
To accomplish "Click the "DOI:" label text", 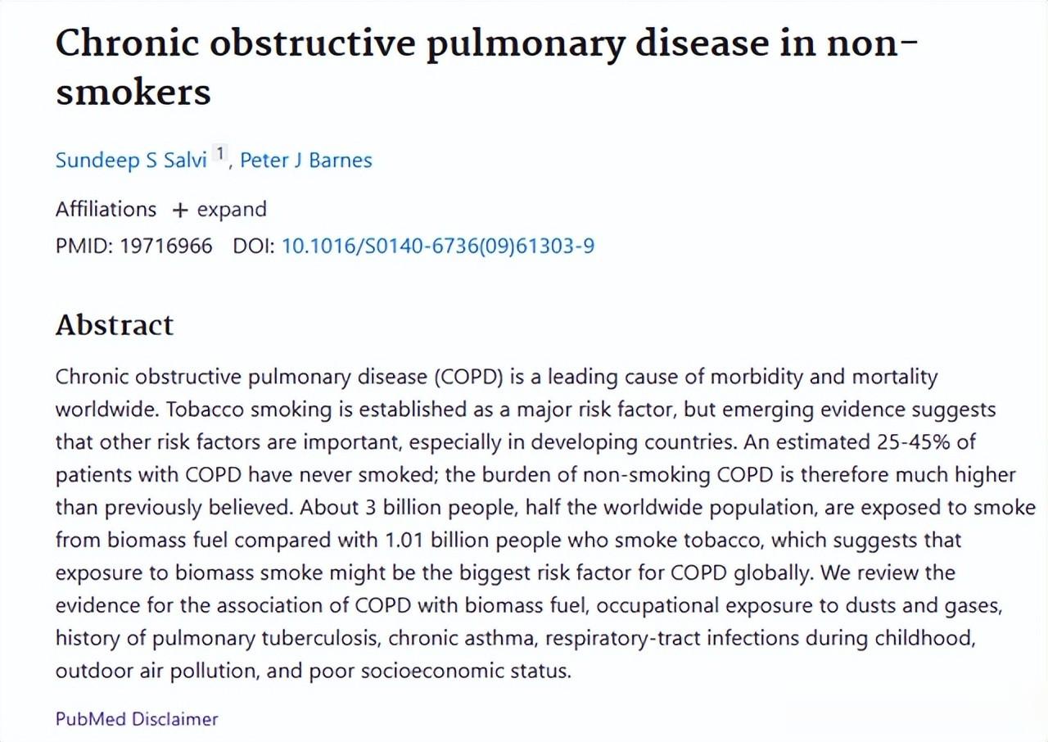I will pos(254,246).
